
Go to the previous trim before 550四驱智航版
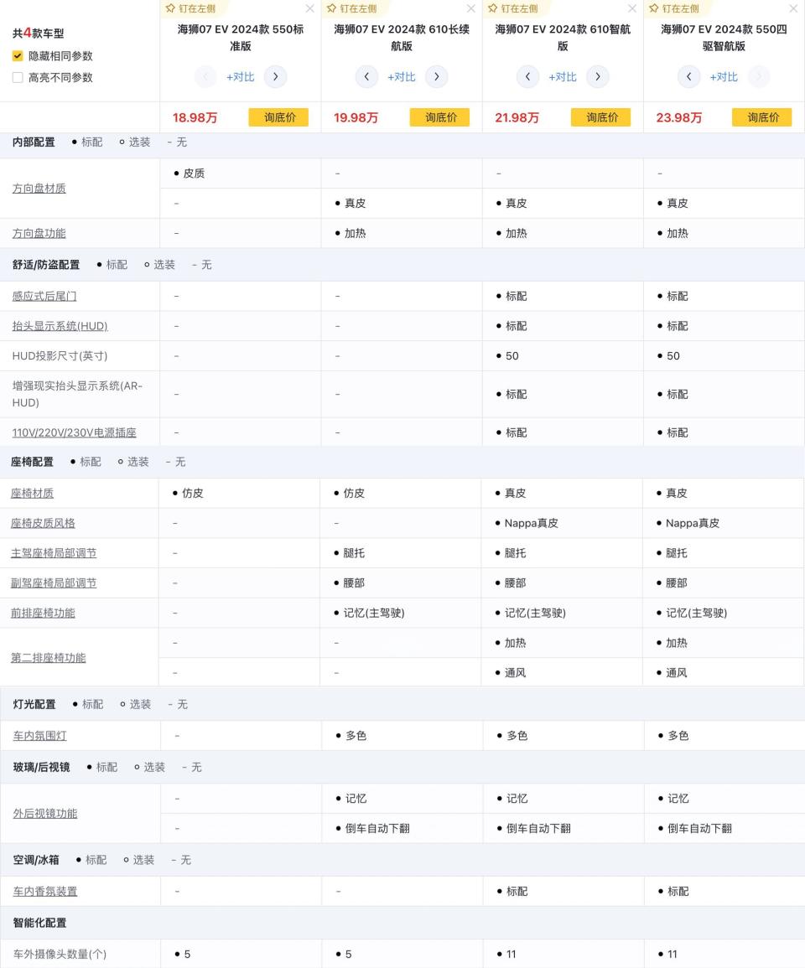tap(688, 76)
